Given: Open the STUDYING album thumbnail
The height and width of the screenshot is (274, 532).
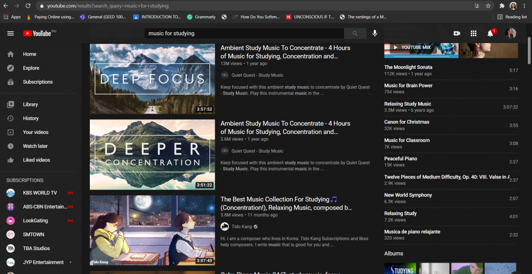Looking at the screenshot, I should pyautogui.click(x=400, y=268).
